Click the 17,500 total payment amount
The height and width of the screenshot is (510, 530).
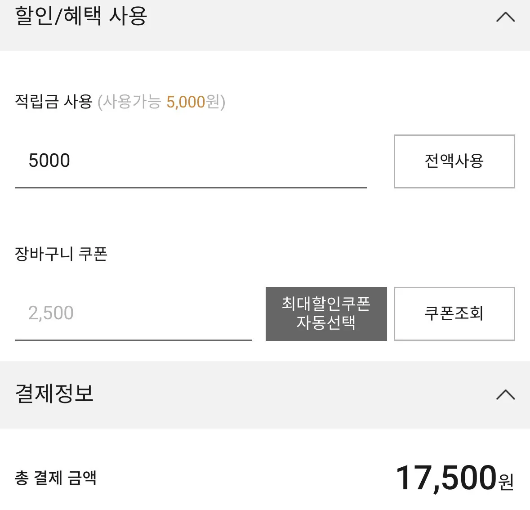445,478
